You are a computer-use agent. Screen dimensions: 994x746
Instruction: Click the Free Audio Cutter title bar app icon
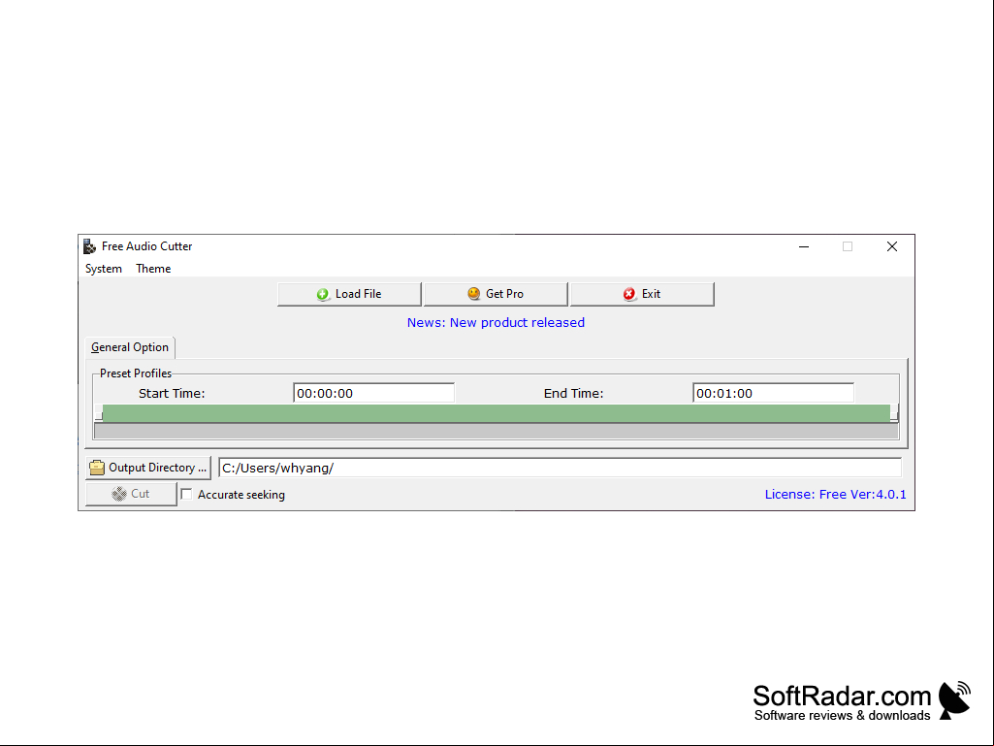(x=90, y=246)
